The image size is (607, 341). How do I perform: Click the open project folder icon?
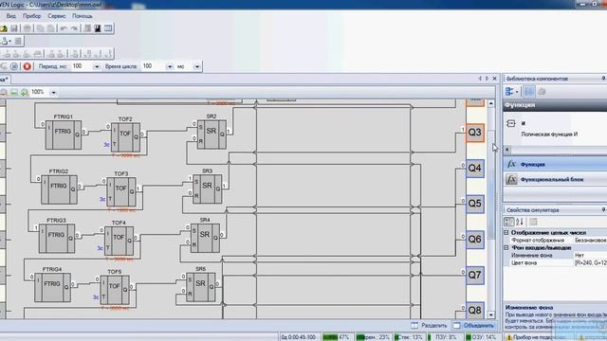click(4, 28)
